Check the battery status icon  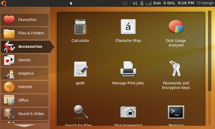click(x=142, y=3)
